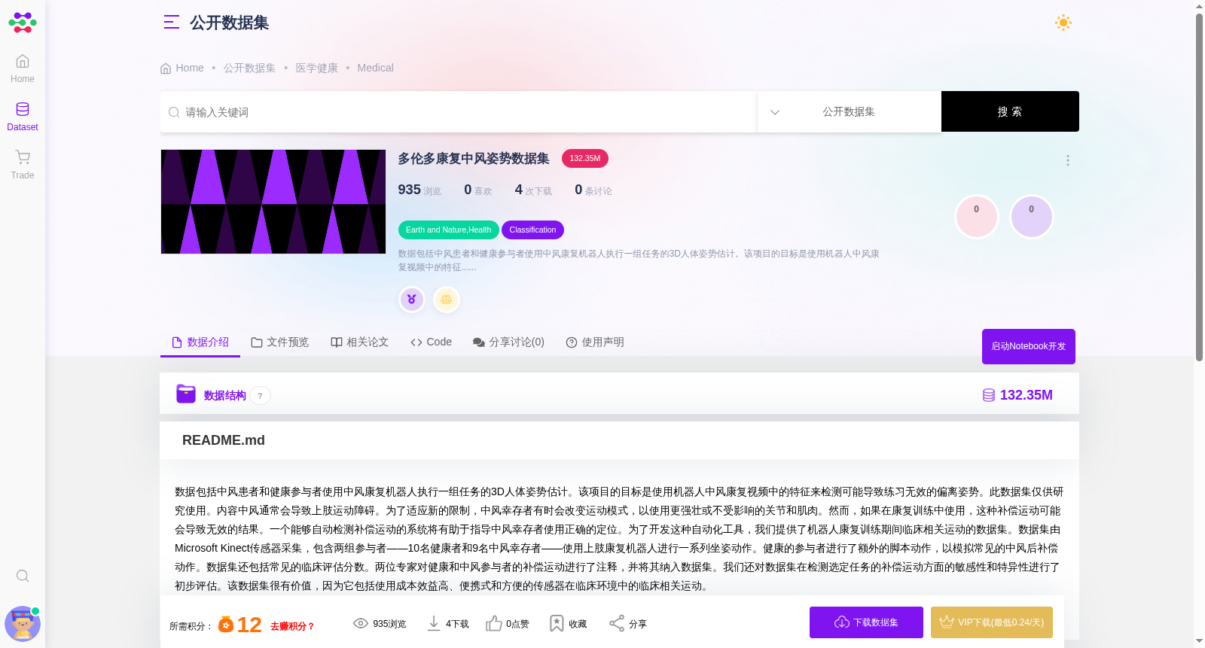Switch to 数据介绍 tab
This screenshot has width=1205, height=648.
click(200, 342)
